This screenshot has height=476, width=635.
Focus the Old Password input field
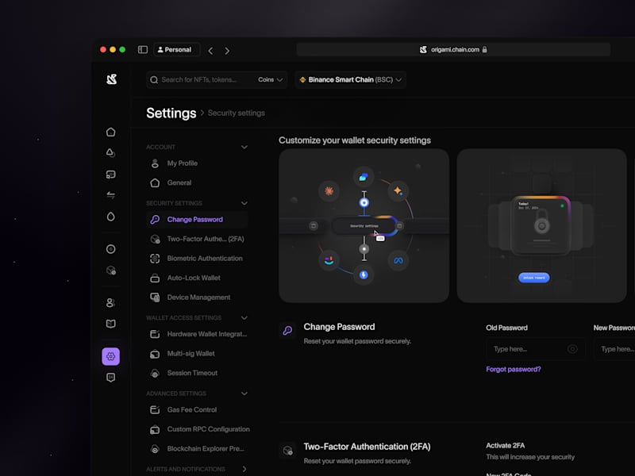pyautogui.click(x=535, y=349)
